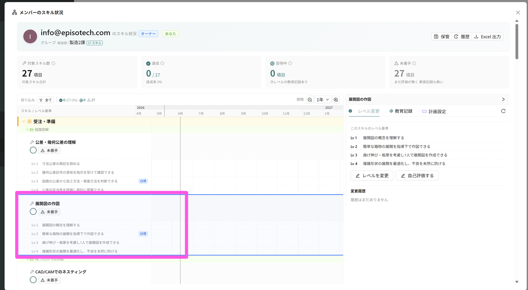Click Lv 2 簡単な箱物の展開 list row
The image size is (528, 290).
pos(84,234)
